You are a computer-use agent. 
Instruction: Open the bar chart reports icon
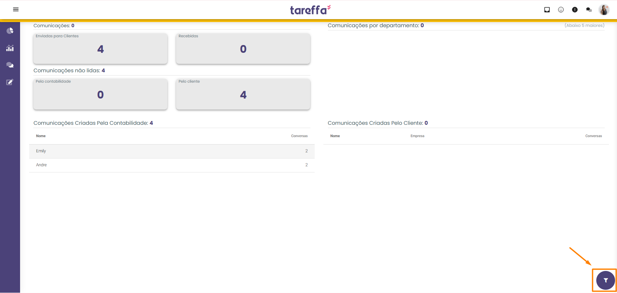point(10,48)
